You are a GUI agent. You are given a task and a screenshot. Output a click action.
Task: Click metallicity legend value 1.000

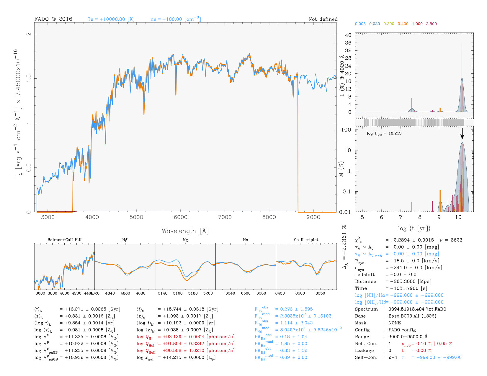point(417,24)
